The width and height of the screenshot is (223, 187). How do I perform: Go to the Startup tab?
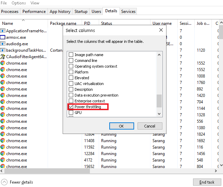pos(81,12)
